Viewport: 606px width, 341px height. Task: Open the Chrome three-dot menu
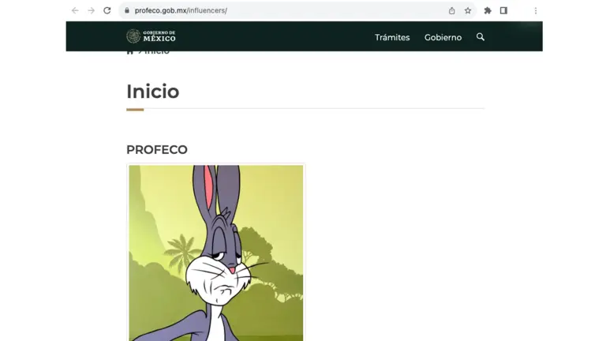click(x=536, y=11)
